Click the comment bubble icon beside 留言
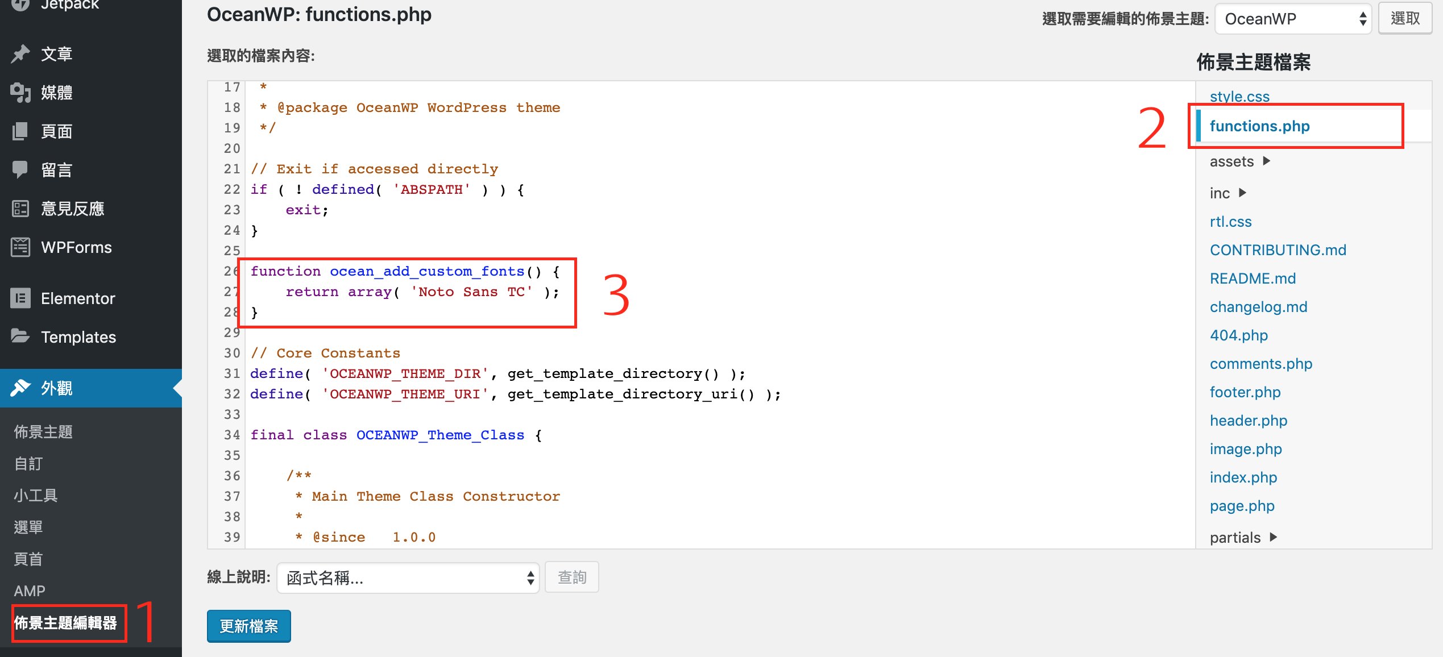This screenshot has width=1443, height=657. click(x=20, y=169)
